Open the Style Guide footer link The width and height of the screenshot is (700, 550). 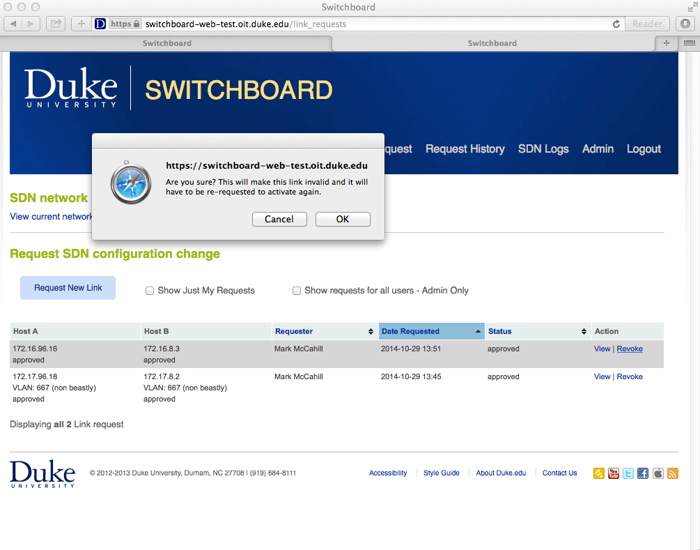pyautogui.click(x=441, y=473)
